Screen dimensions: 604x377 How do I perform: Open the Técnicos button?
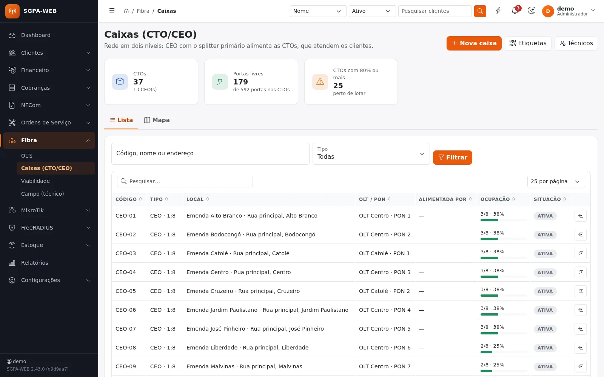coord(576,43)
